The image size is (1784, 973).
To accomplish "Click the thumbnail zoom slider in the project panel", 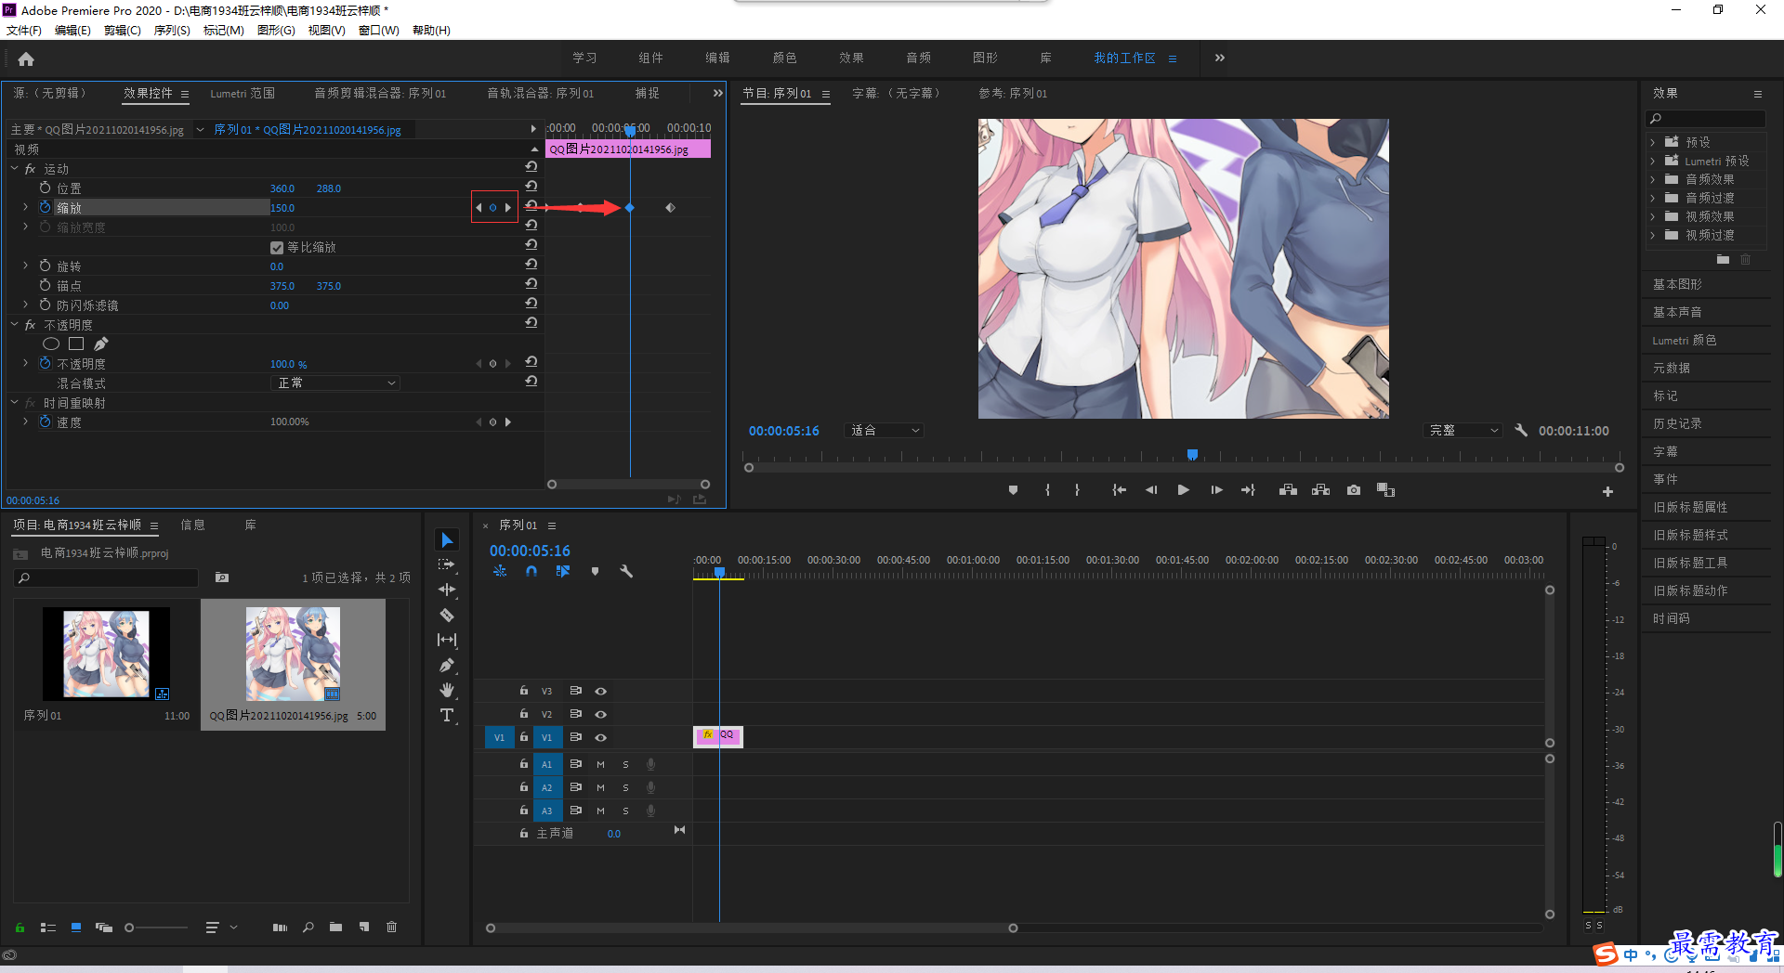I will (x=156, y=927).
